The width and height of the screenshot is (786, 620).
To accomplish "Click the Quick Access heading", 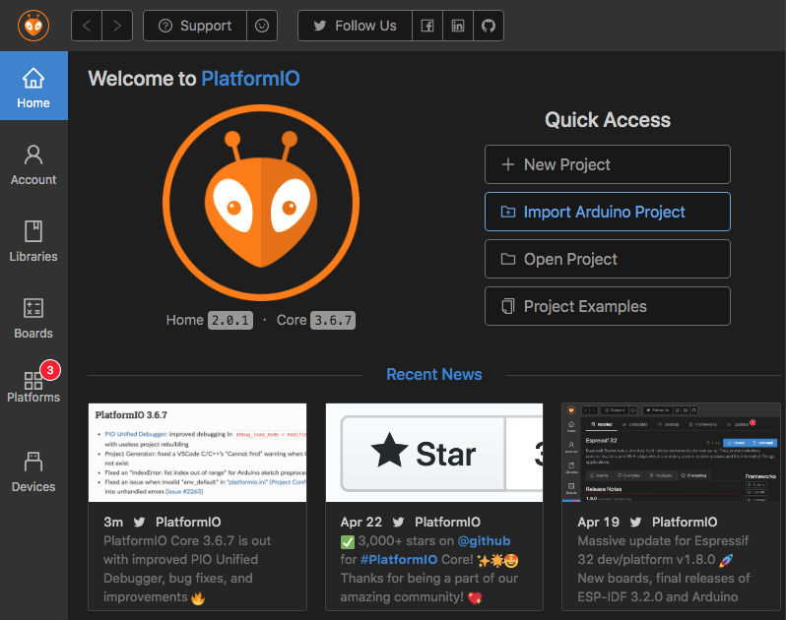I will [608, 120].
